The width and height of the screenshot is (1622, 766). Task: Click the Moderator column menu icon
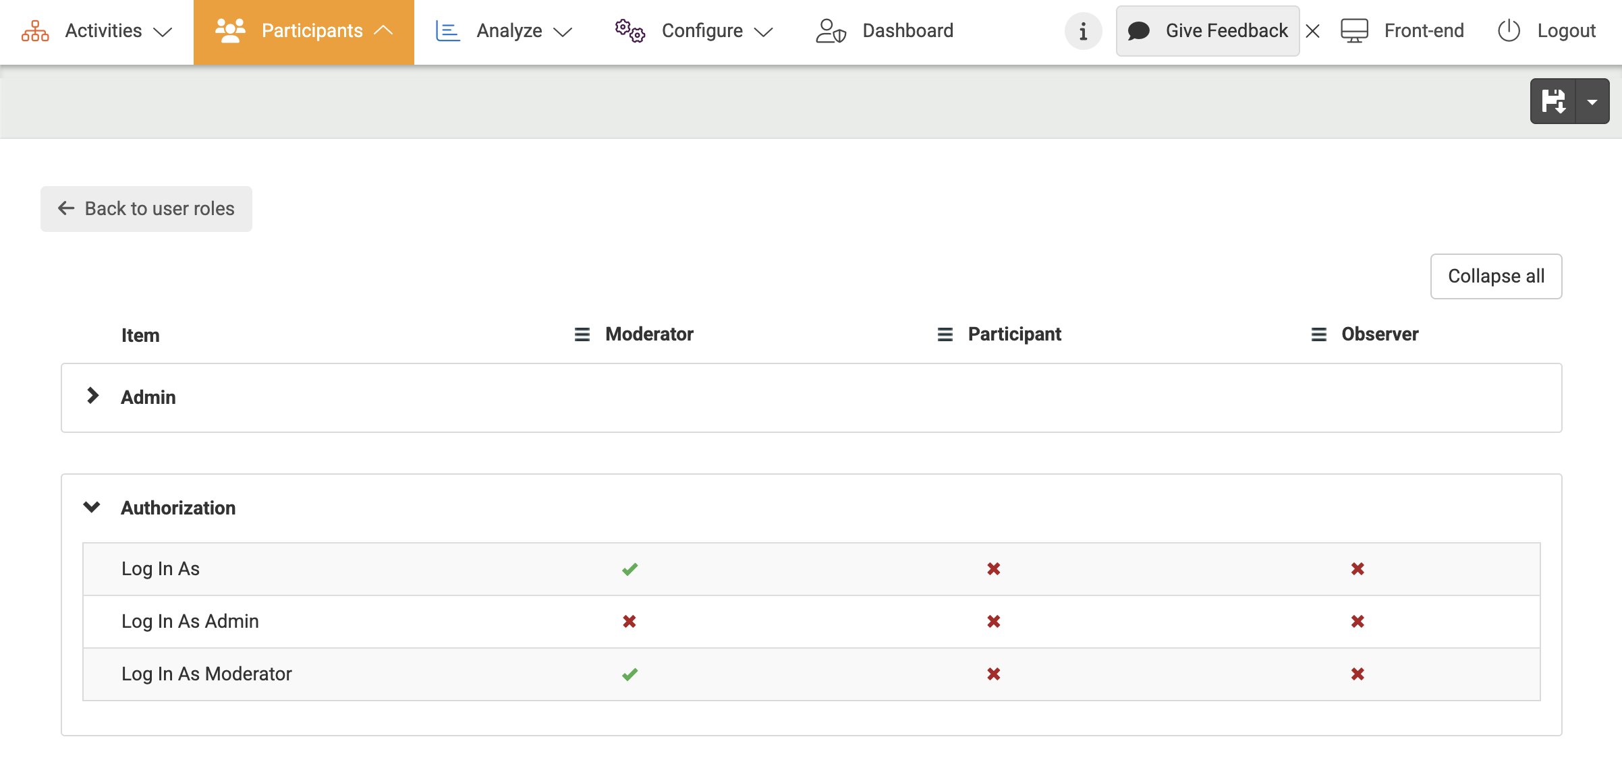pos(582,334)
